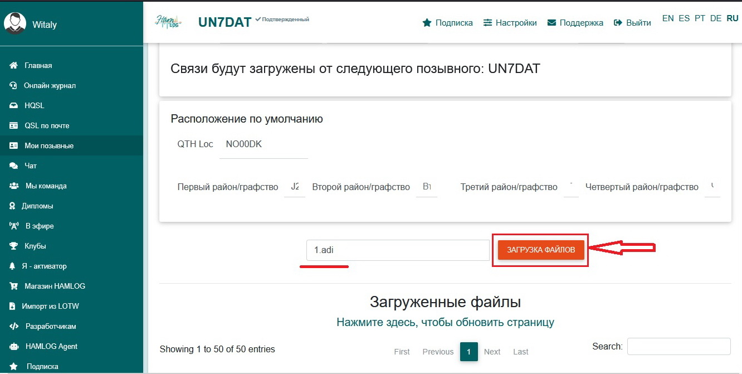Click the Клубы trophy icon
This screenshot has width=742, height=374.
pyautogui.click(x=14, y=246)
